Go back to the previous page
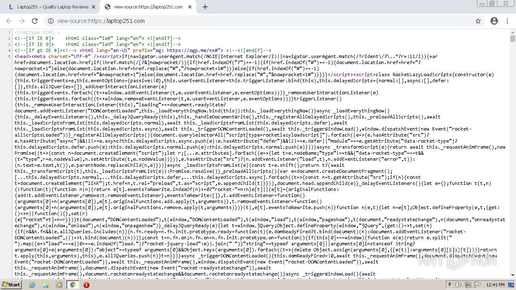516x290 pixels. point(9,21)
